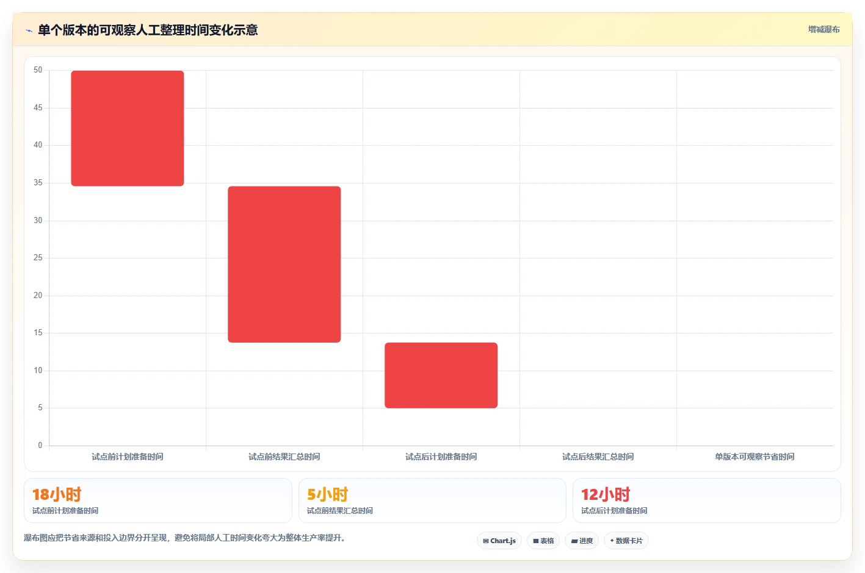Click x-axis label 试点前计划准备时间 under the chart

128,457
